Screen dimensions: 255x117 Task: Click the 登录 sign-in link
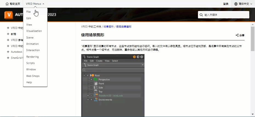click(226, 4)
